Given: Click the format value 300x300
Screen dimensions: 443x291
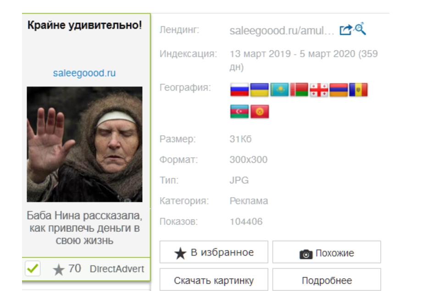Looking at the screenshot, I should coord(249,160).
